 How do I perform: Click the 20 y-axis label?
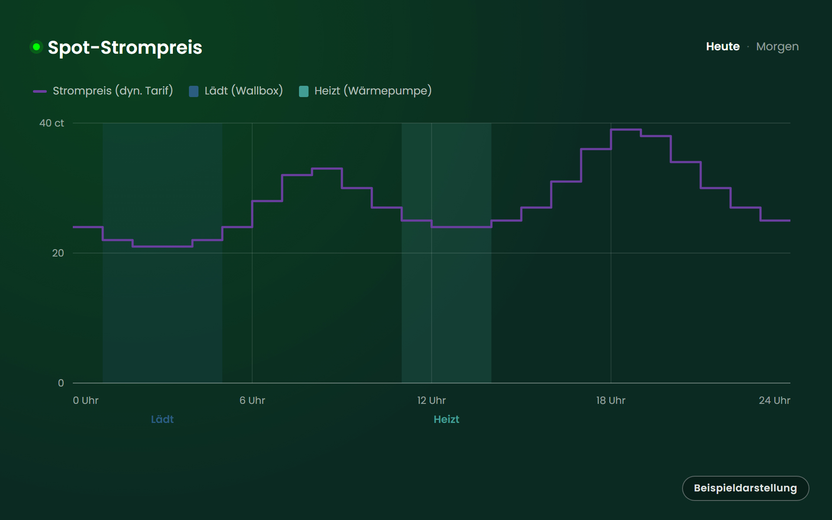58,253
